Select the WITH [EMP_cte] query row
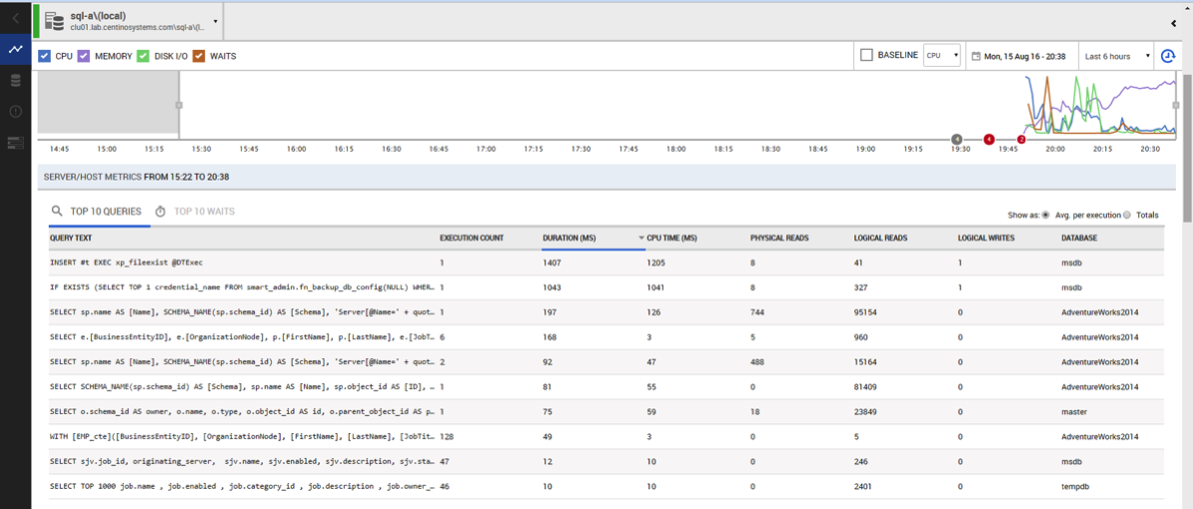This screenshot has height=509, width=1193. [606, 437]
